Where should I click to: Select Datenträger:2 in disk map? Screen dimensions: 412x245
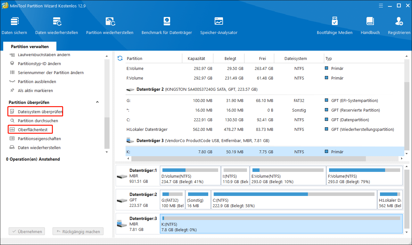click(137, 199)
